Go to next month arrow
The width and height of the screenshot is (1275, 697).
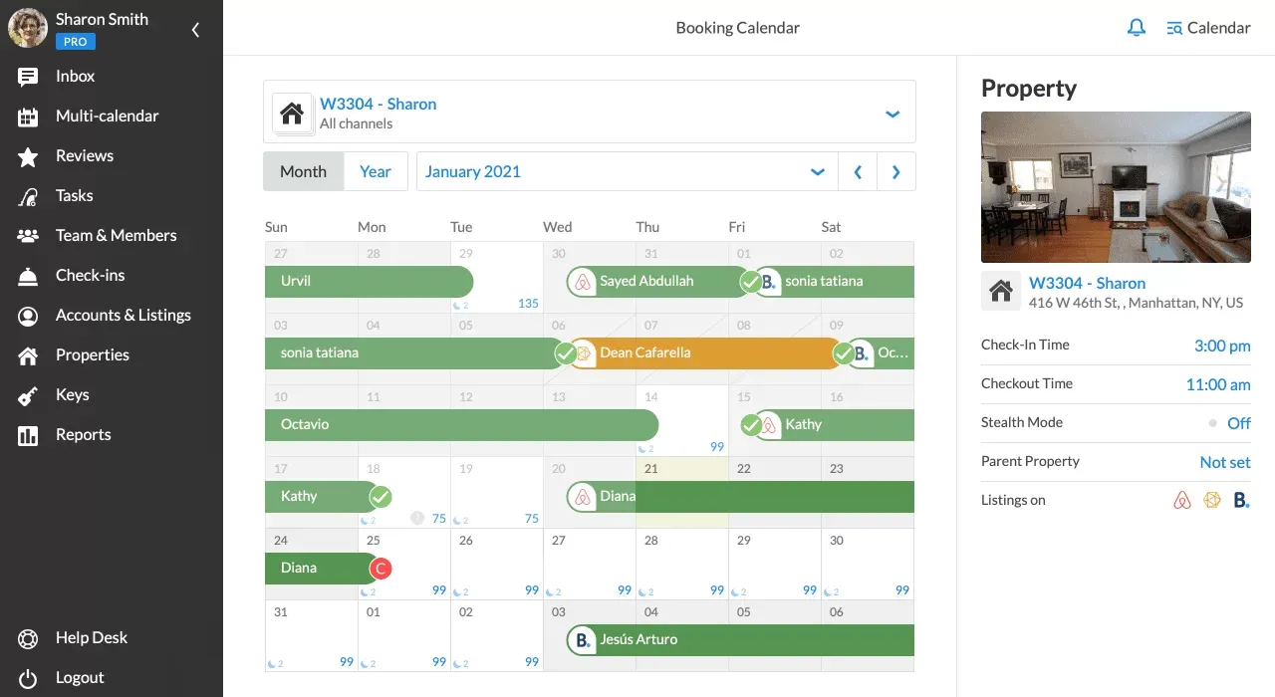[895, 171]
